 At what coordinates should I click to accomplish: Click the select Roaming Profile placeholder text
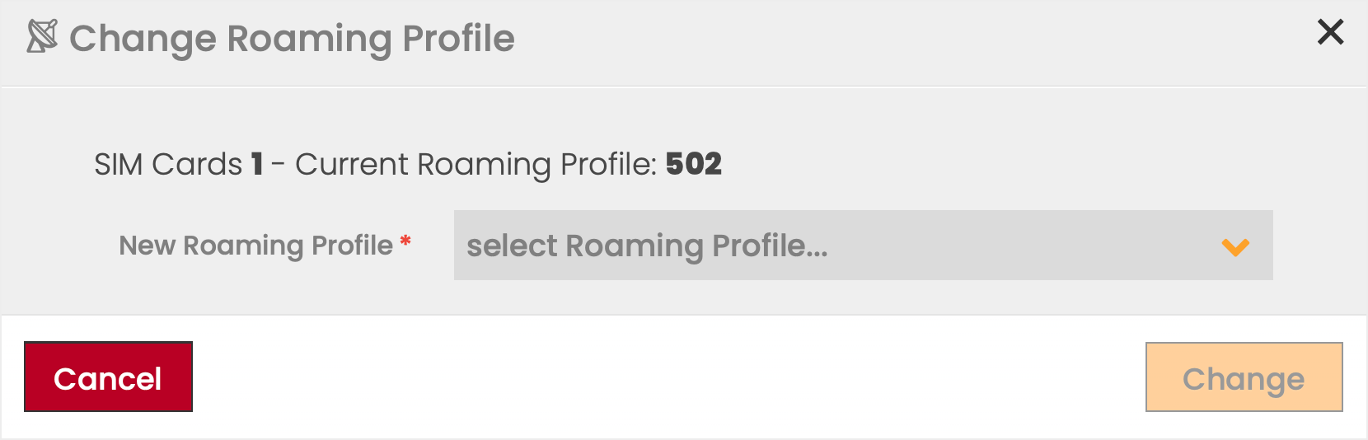point(647,246)
